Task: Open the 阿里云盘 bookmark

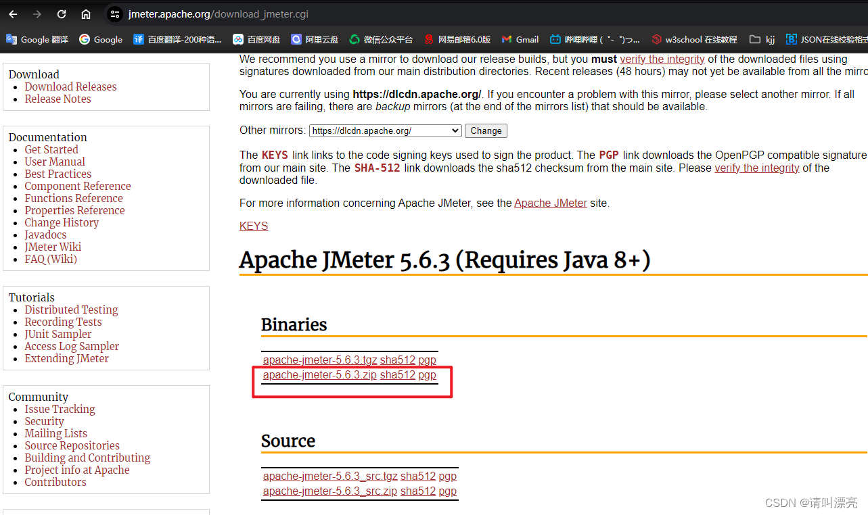Action: [315, 39]
